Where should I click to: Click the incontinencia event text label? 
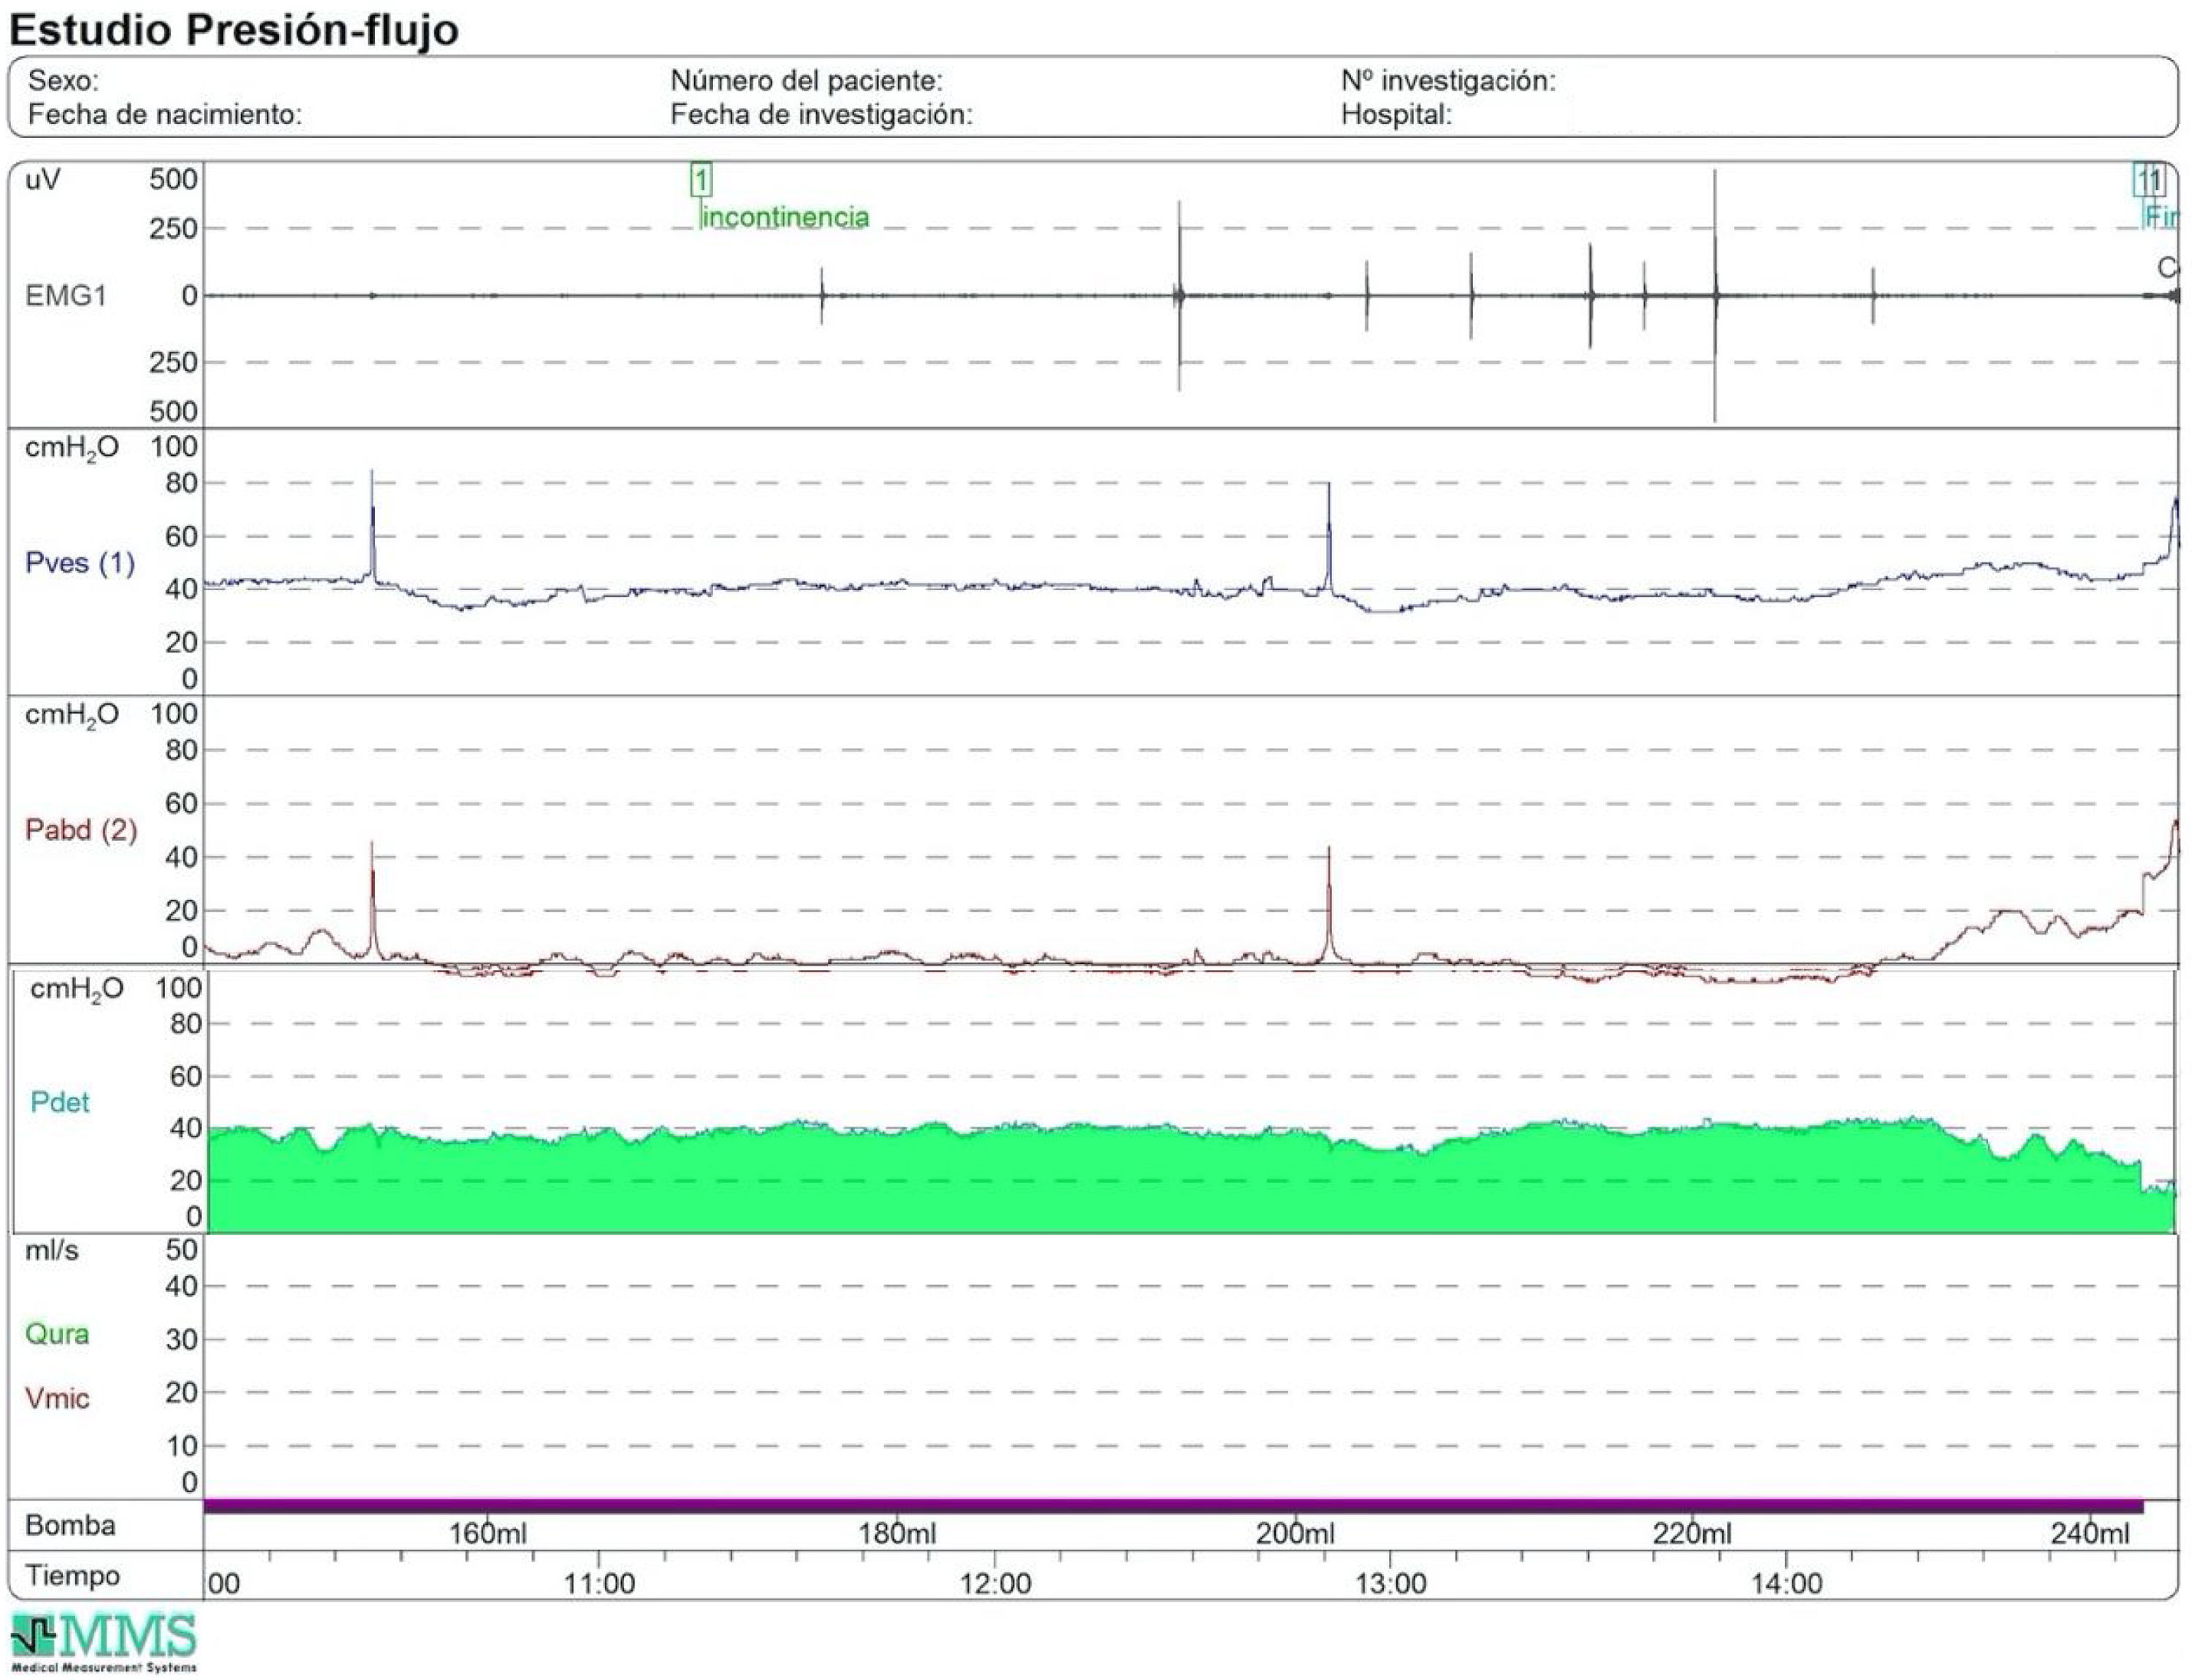click(x=785, y=217)
